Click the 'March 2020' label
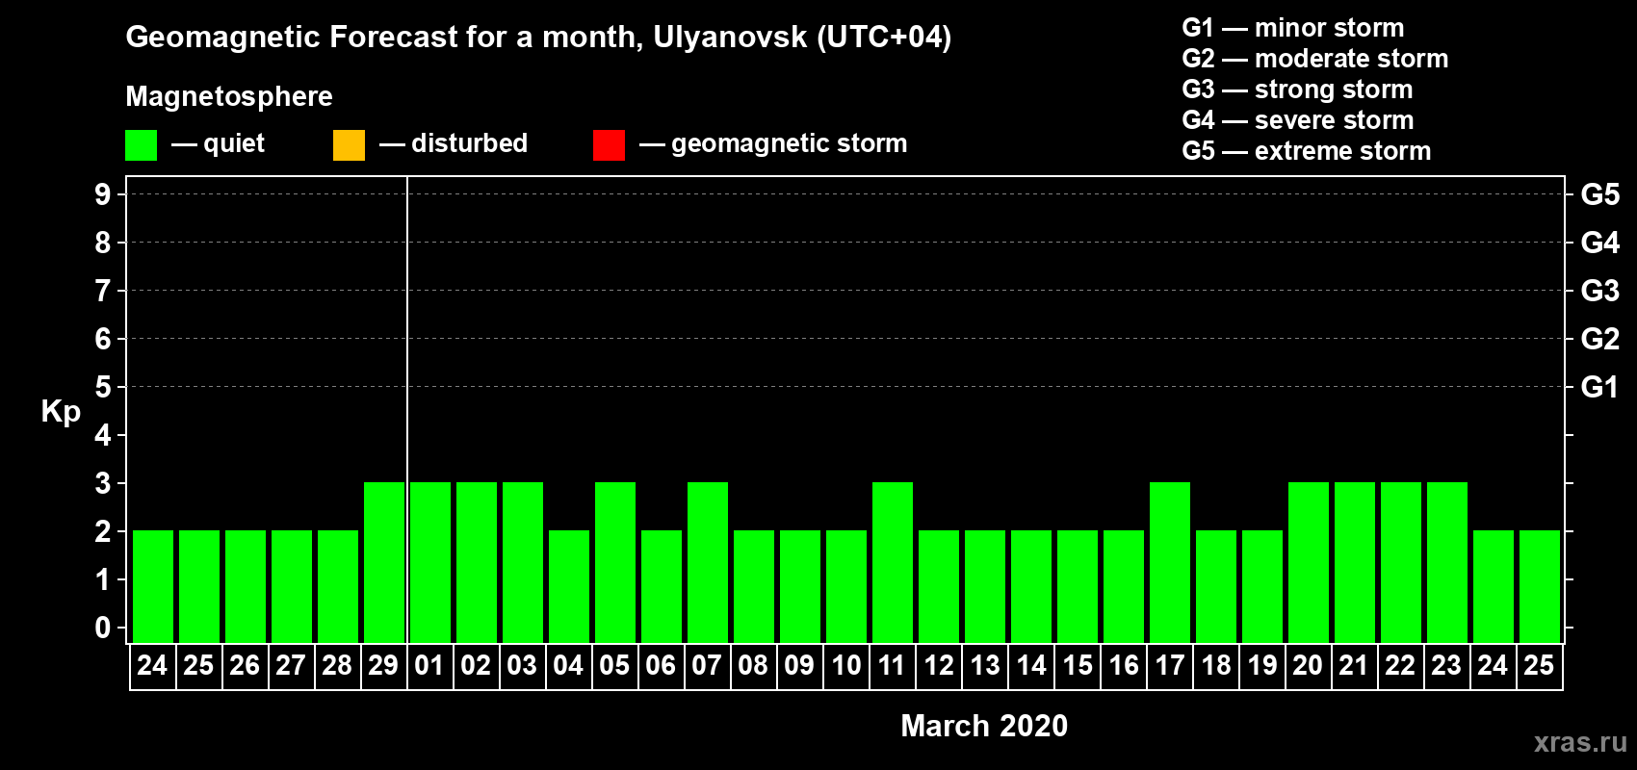Screen dimensions: 1637x770 984,726
